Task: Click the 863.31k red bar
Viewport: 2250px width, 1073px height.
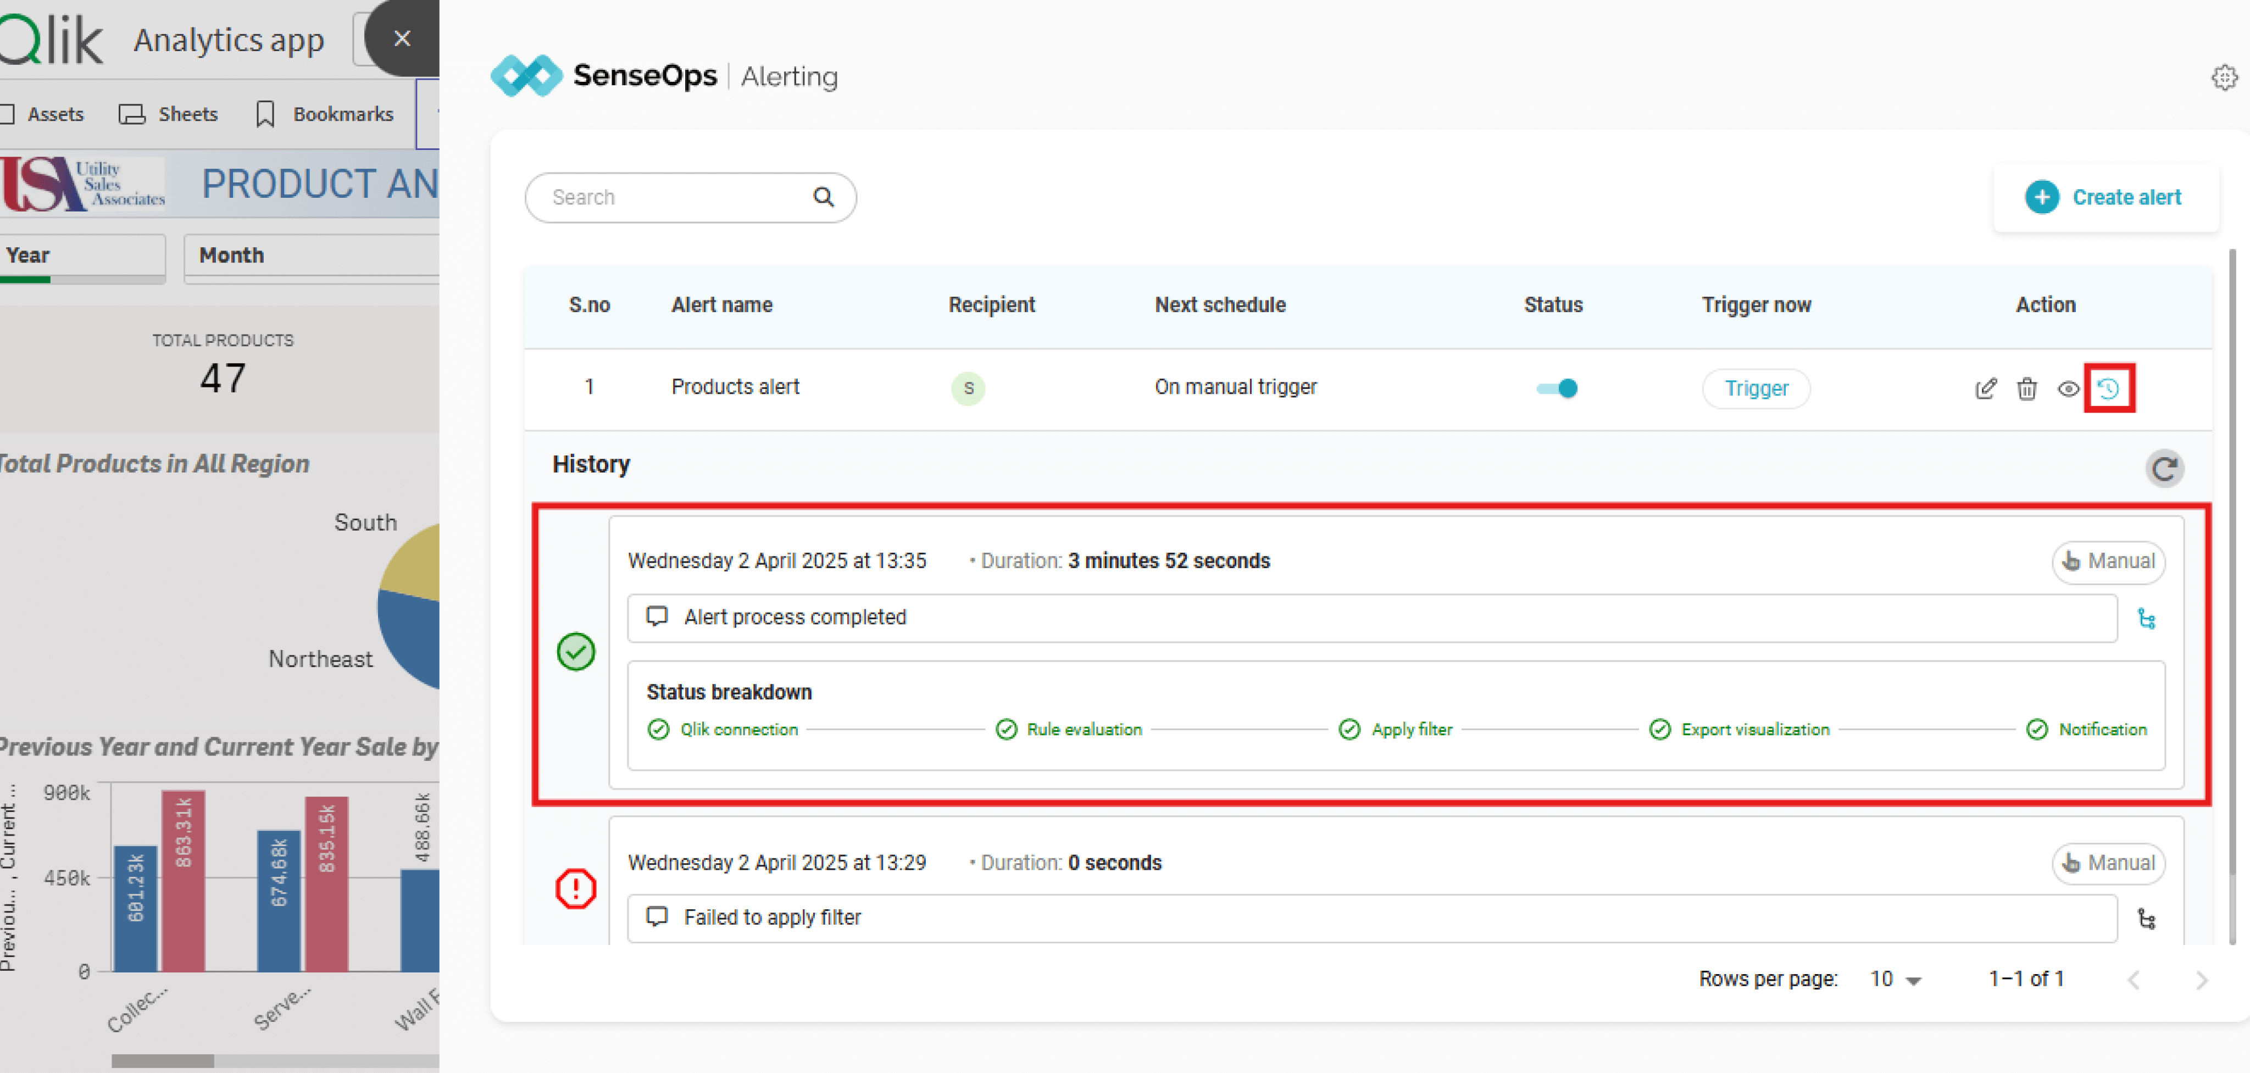Action: (182, 880)
